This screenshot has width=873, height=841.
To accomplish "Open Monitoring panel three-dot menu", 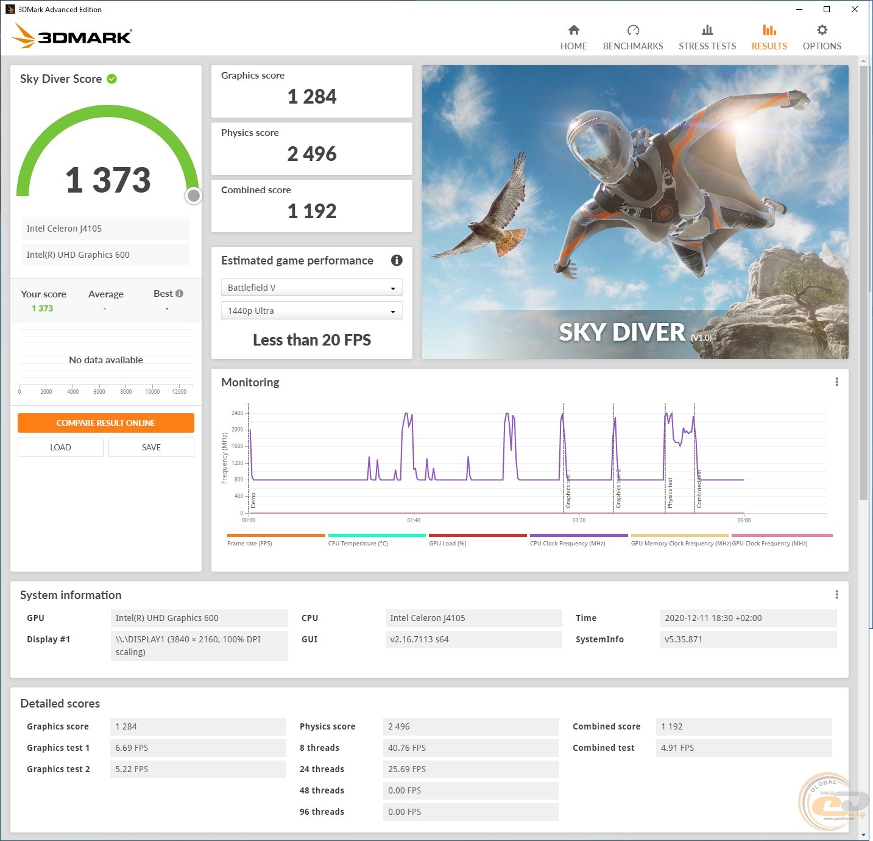I will (x=836, y=381).
